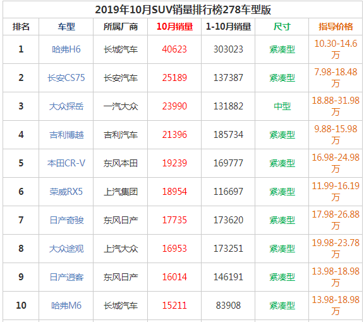Select cumulative sales value 185734
Image resolution: width=364 pixels, height=322 pixels.
pos(228,135)
